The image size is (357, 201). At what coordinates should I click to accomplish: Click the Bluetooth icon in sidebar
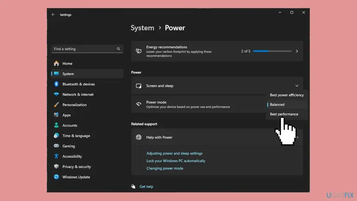coord(56,84)
